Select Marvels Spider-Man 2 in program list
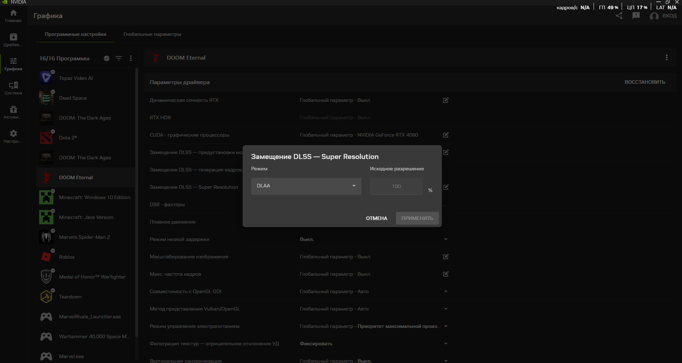 85,237
